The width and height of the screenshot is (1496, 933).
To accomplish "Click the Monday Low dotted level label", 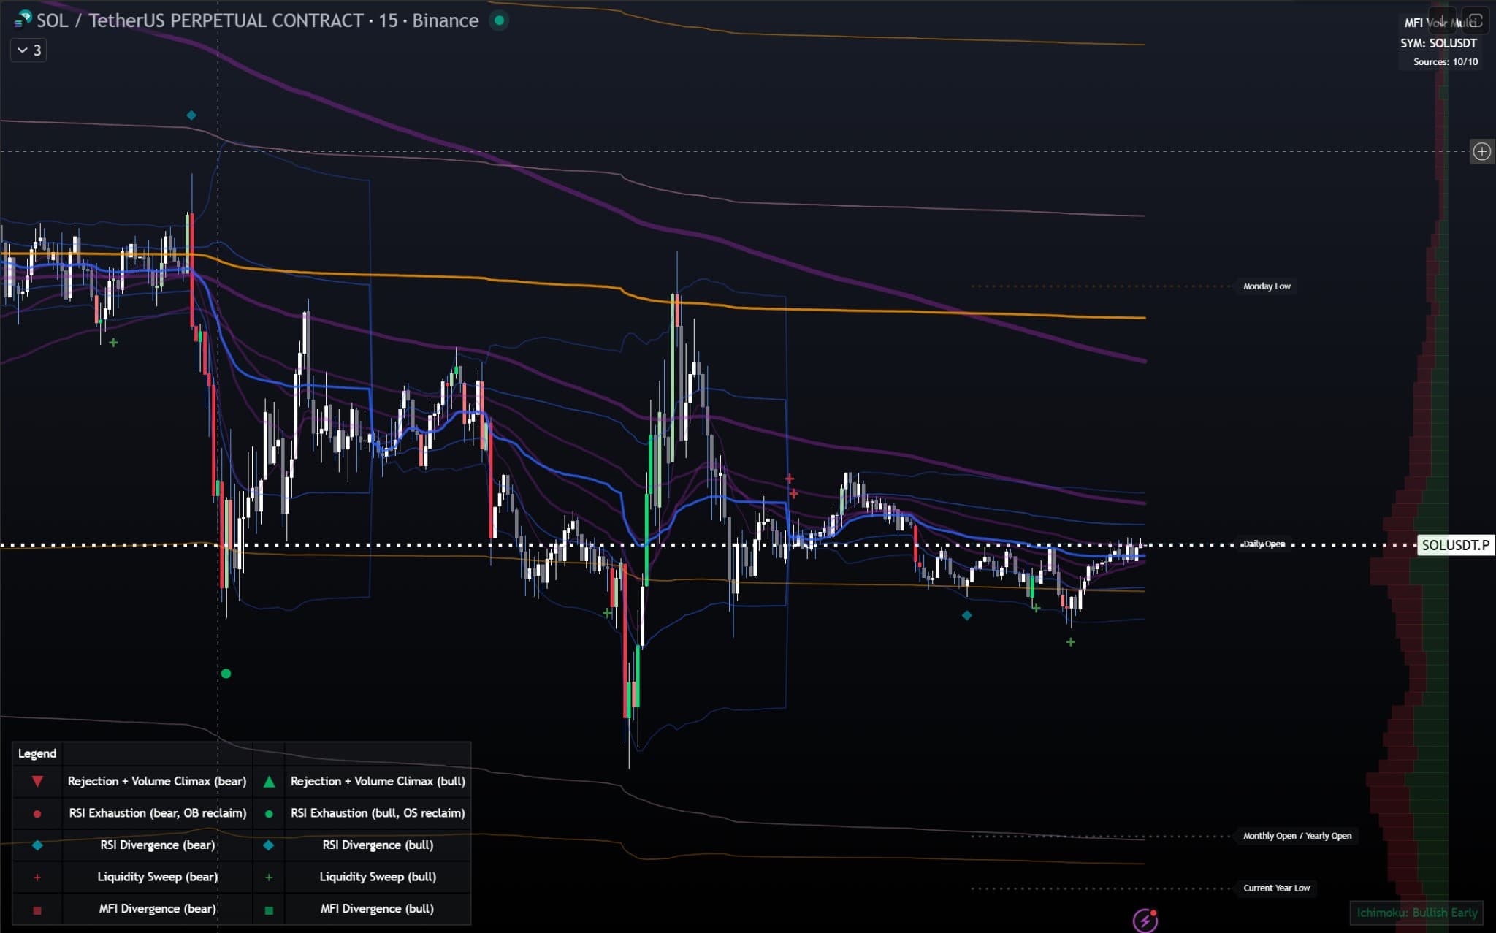I will click(1267, 286).
